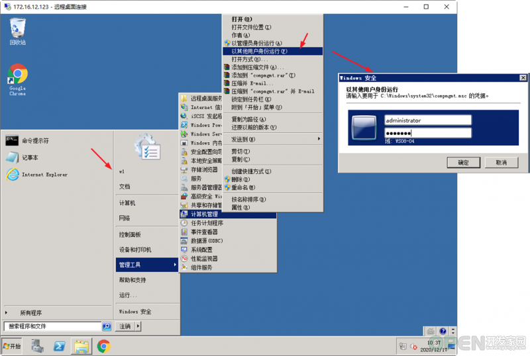This screenshot has height=356, width=530.
Task: Click the network tray icon with the red X
Action: (413, 346)
